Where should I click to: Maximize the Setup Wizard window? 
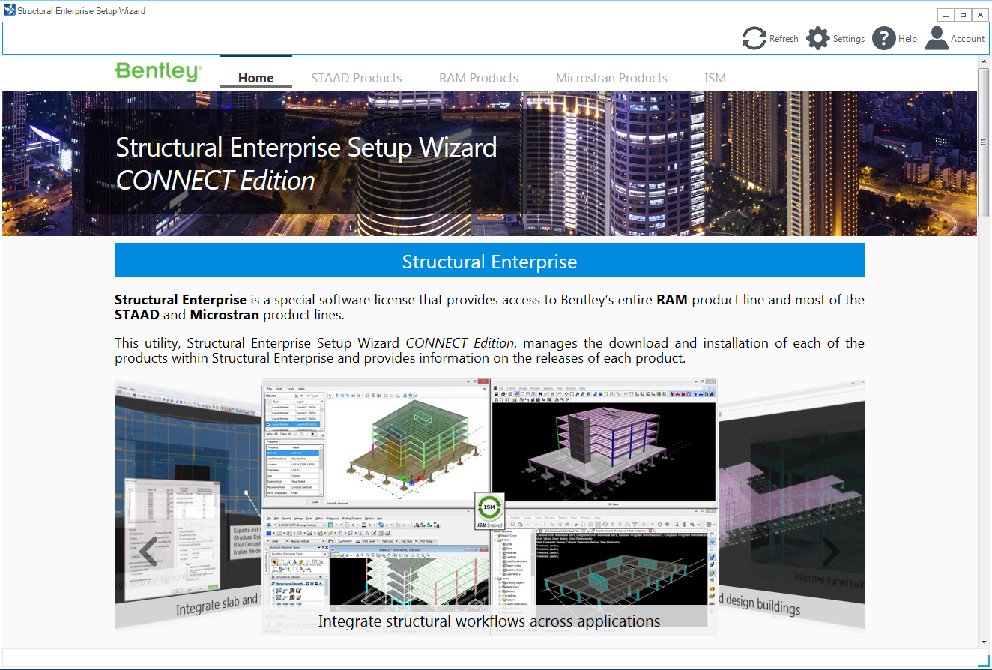[963, 15]
